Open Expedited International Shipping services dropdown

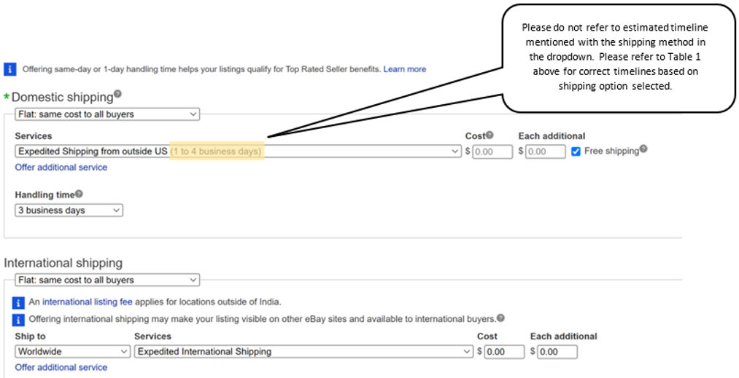tap(303, 352)
